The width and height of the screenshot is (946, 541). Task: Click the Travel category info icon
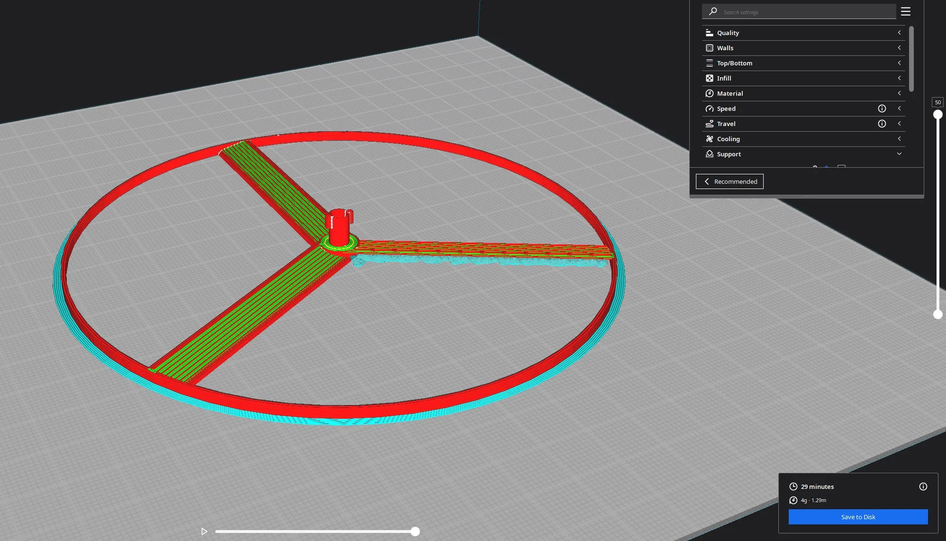pyautogui.click(x=882, y=124)
